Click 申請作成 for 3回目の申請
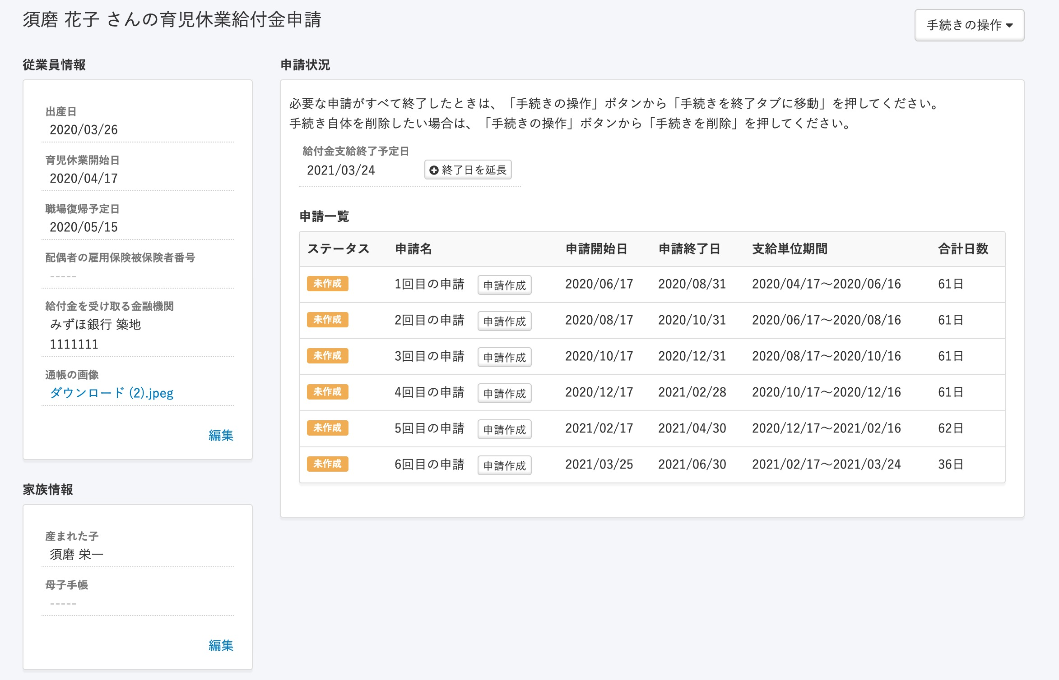Screen dimensions: 1059x680 click(504, 357)
